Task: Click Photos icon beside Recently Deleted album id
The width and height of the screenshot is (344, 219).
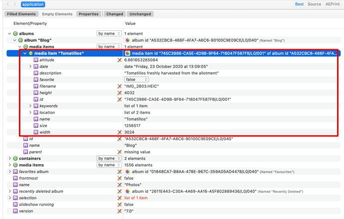Action: click(x=128, y=191)
